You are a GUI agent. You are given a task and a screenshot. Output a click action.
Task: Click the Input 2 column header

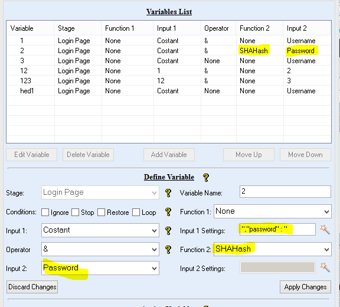pyautogui.click(x=307, y=28)
